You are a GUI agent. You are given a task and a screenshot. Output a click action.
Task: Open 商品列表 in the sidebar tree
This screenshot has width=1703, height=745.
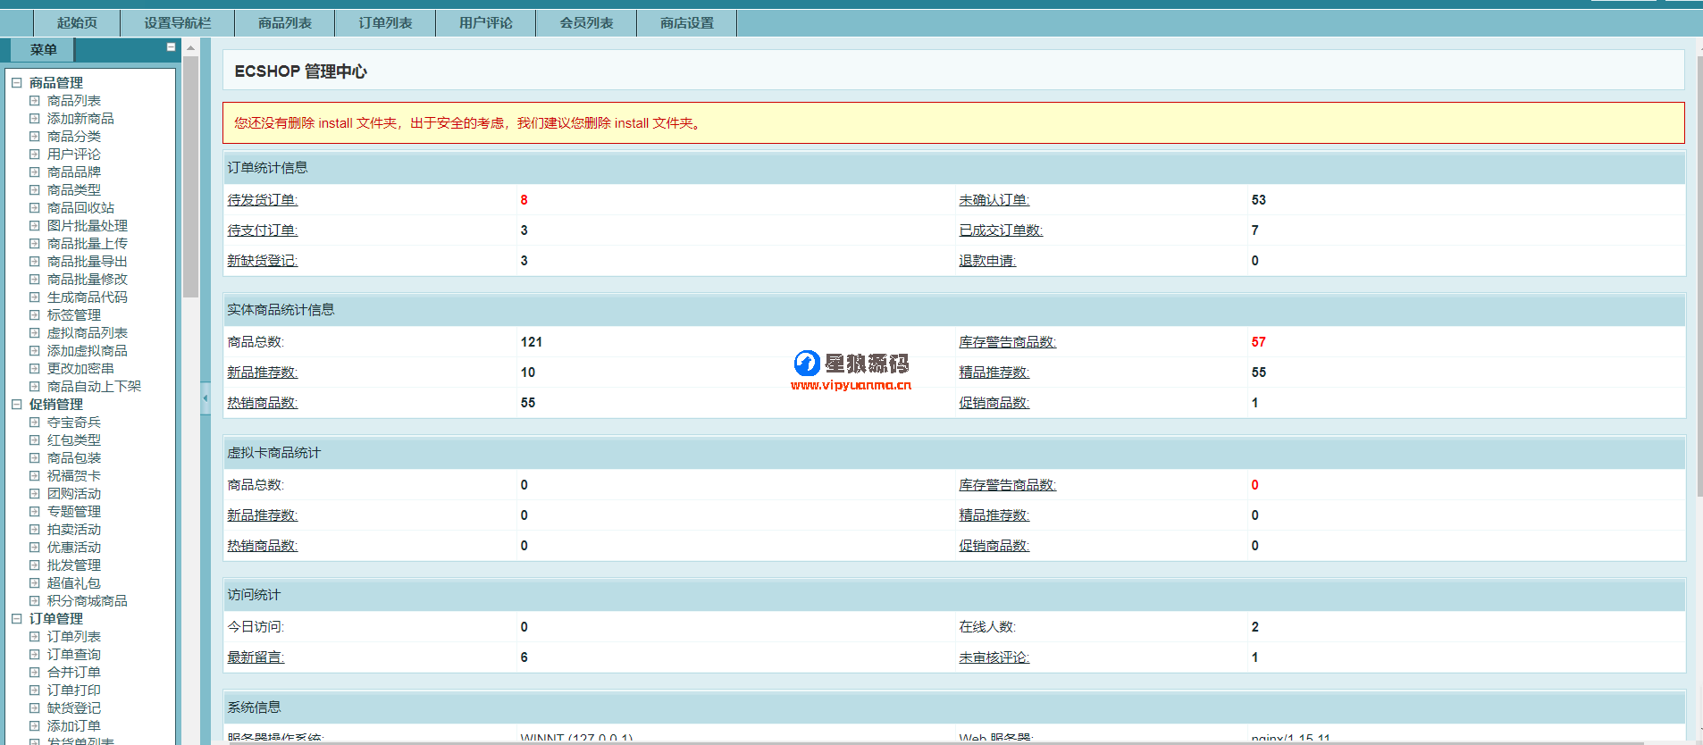(74, 100)
